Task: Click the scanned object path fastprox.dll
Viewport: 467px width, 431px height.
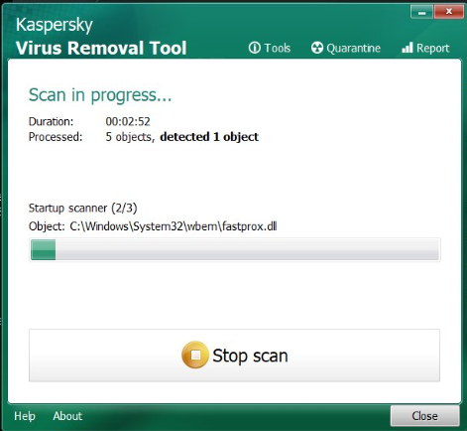Action: tap(174, 226)
